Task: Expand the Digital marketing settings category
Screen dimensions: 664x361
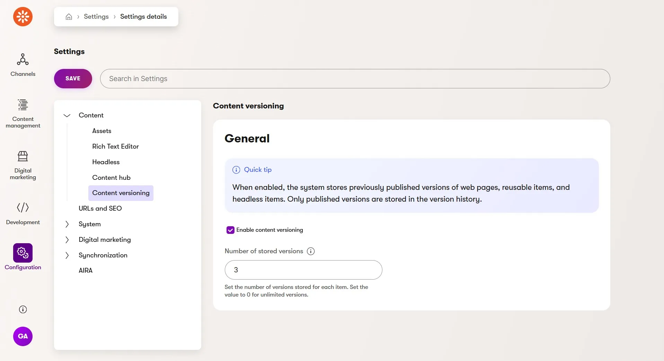Action: [67, 240]
